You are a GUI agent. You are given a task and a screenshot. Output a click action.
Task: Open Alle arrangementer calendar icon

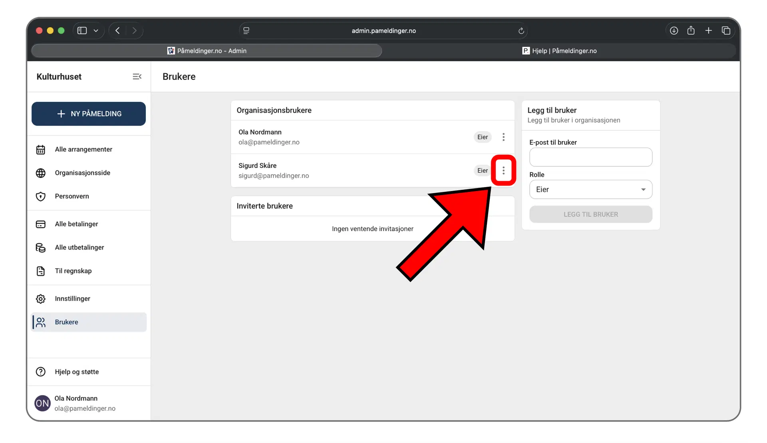click(41, 150)
